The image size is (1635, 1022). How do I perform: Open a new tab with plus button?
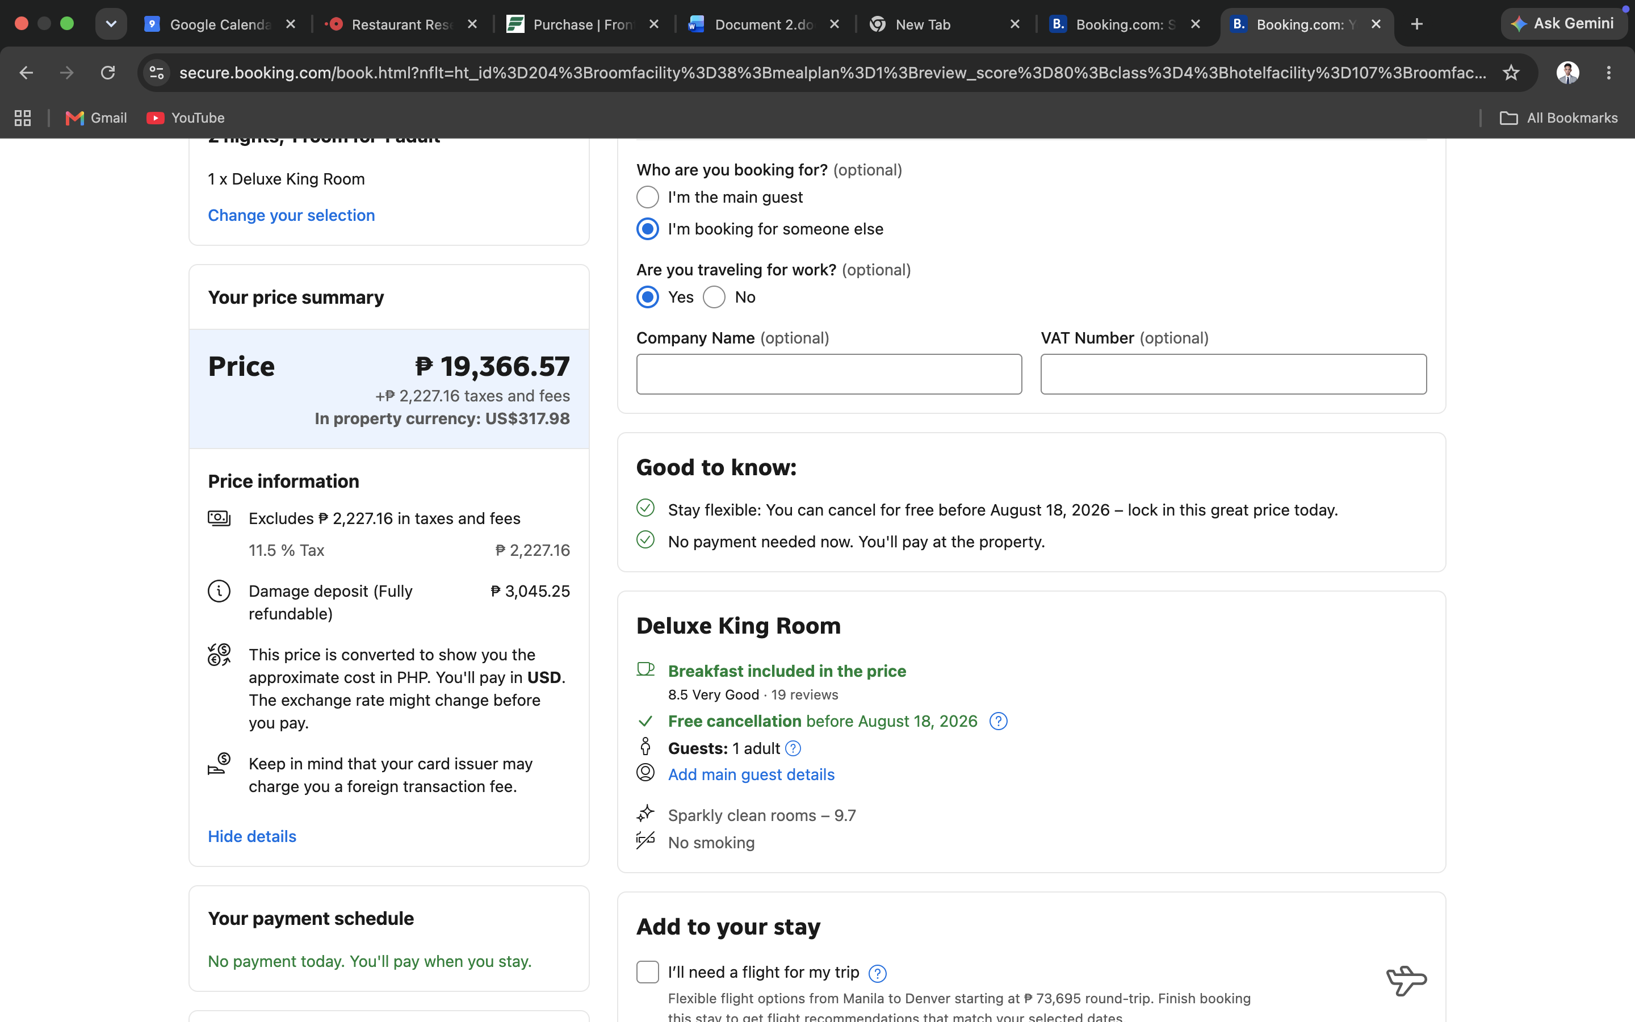1417,24
